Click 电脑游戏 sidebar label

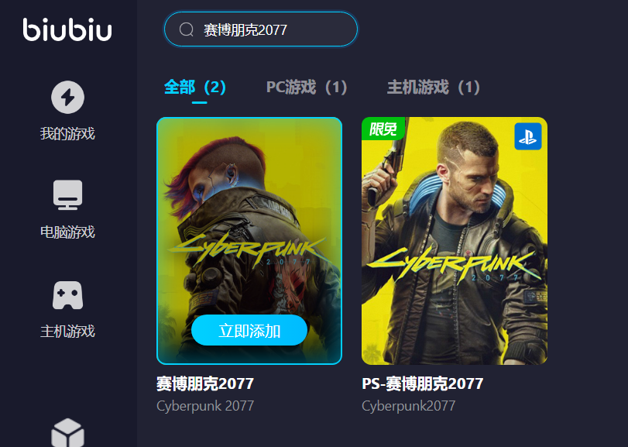pos(67,232)
